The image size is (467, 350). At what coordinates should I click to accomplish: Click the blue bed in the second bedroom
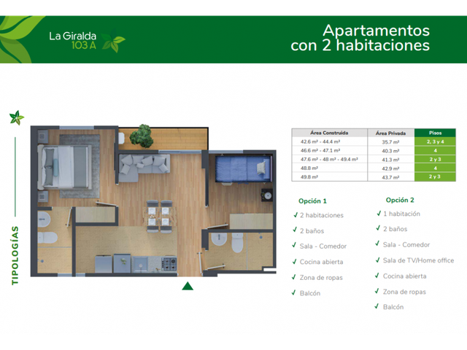point(243,169)
